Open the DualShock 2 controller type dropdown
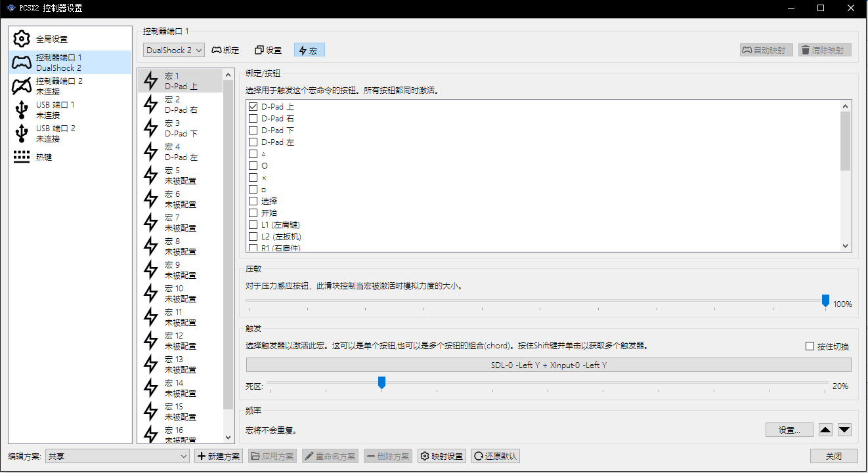 (173, 49)
